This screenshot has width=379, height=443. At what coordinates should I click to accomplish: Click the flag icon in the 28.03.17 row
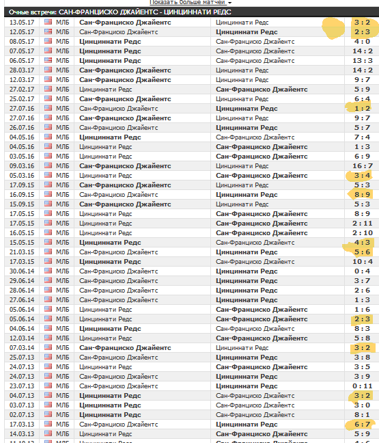(x=48, y=70)
